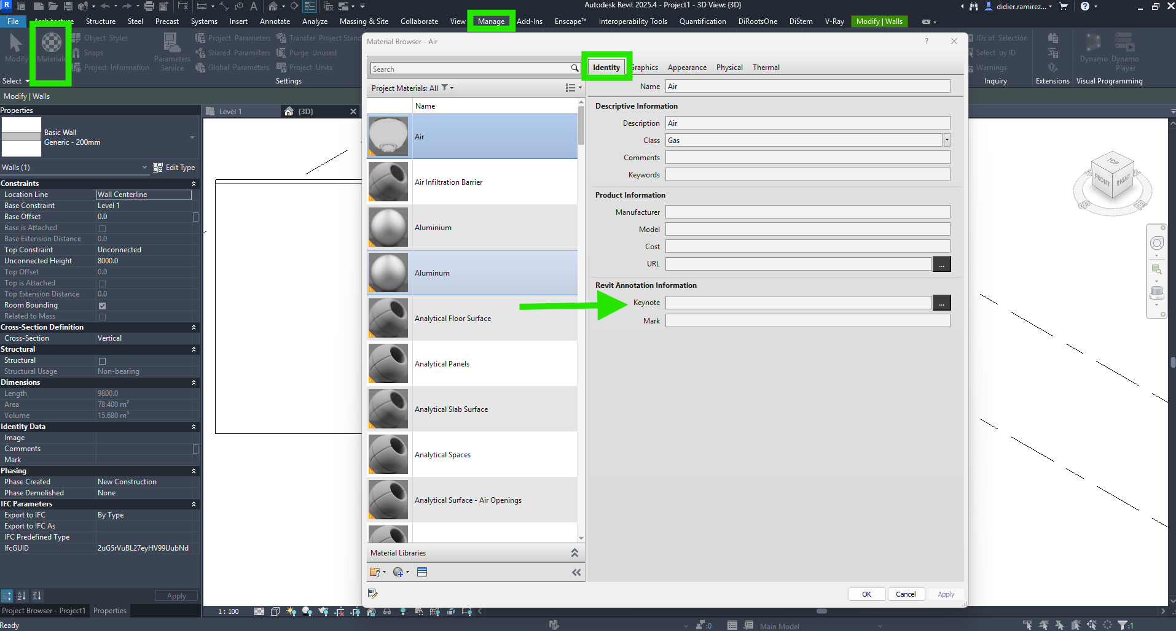The height and width of the screenshot is (631, 1176).
Task: Click the Manufacturer input field
Action: [x=808, y=212]
